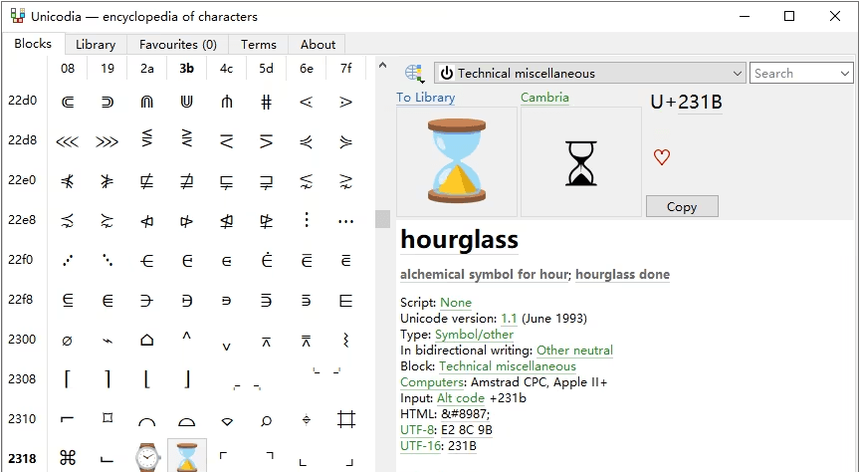The width and height of the screenshot is (859, 472).
Task: Follow the To Library link
Action: [425, 98]
